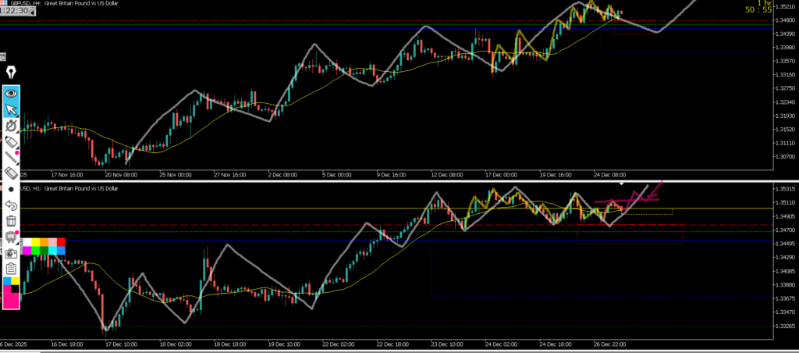Click the 24 Dec 08:00 date on H4 chart

(x=610, y=174)
